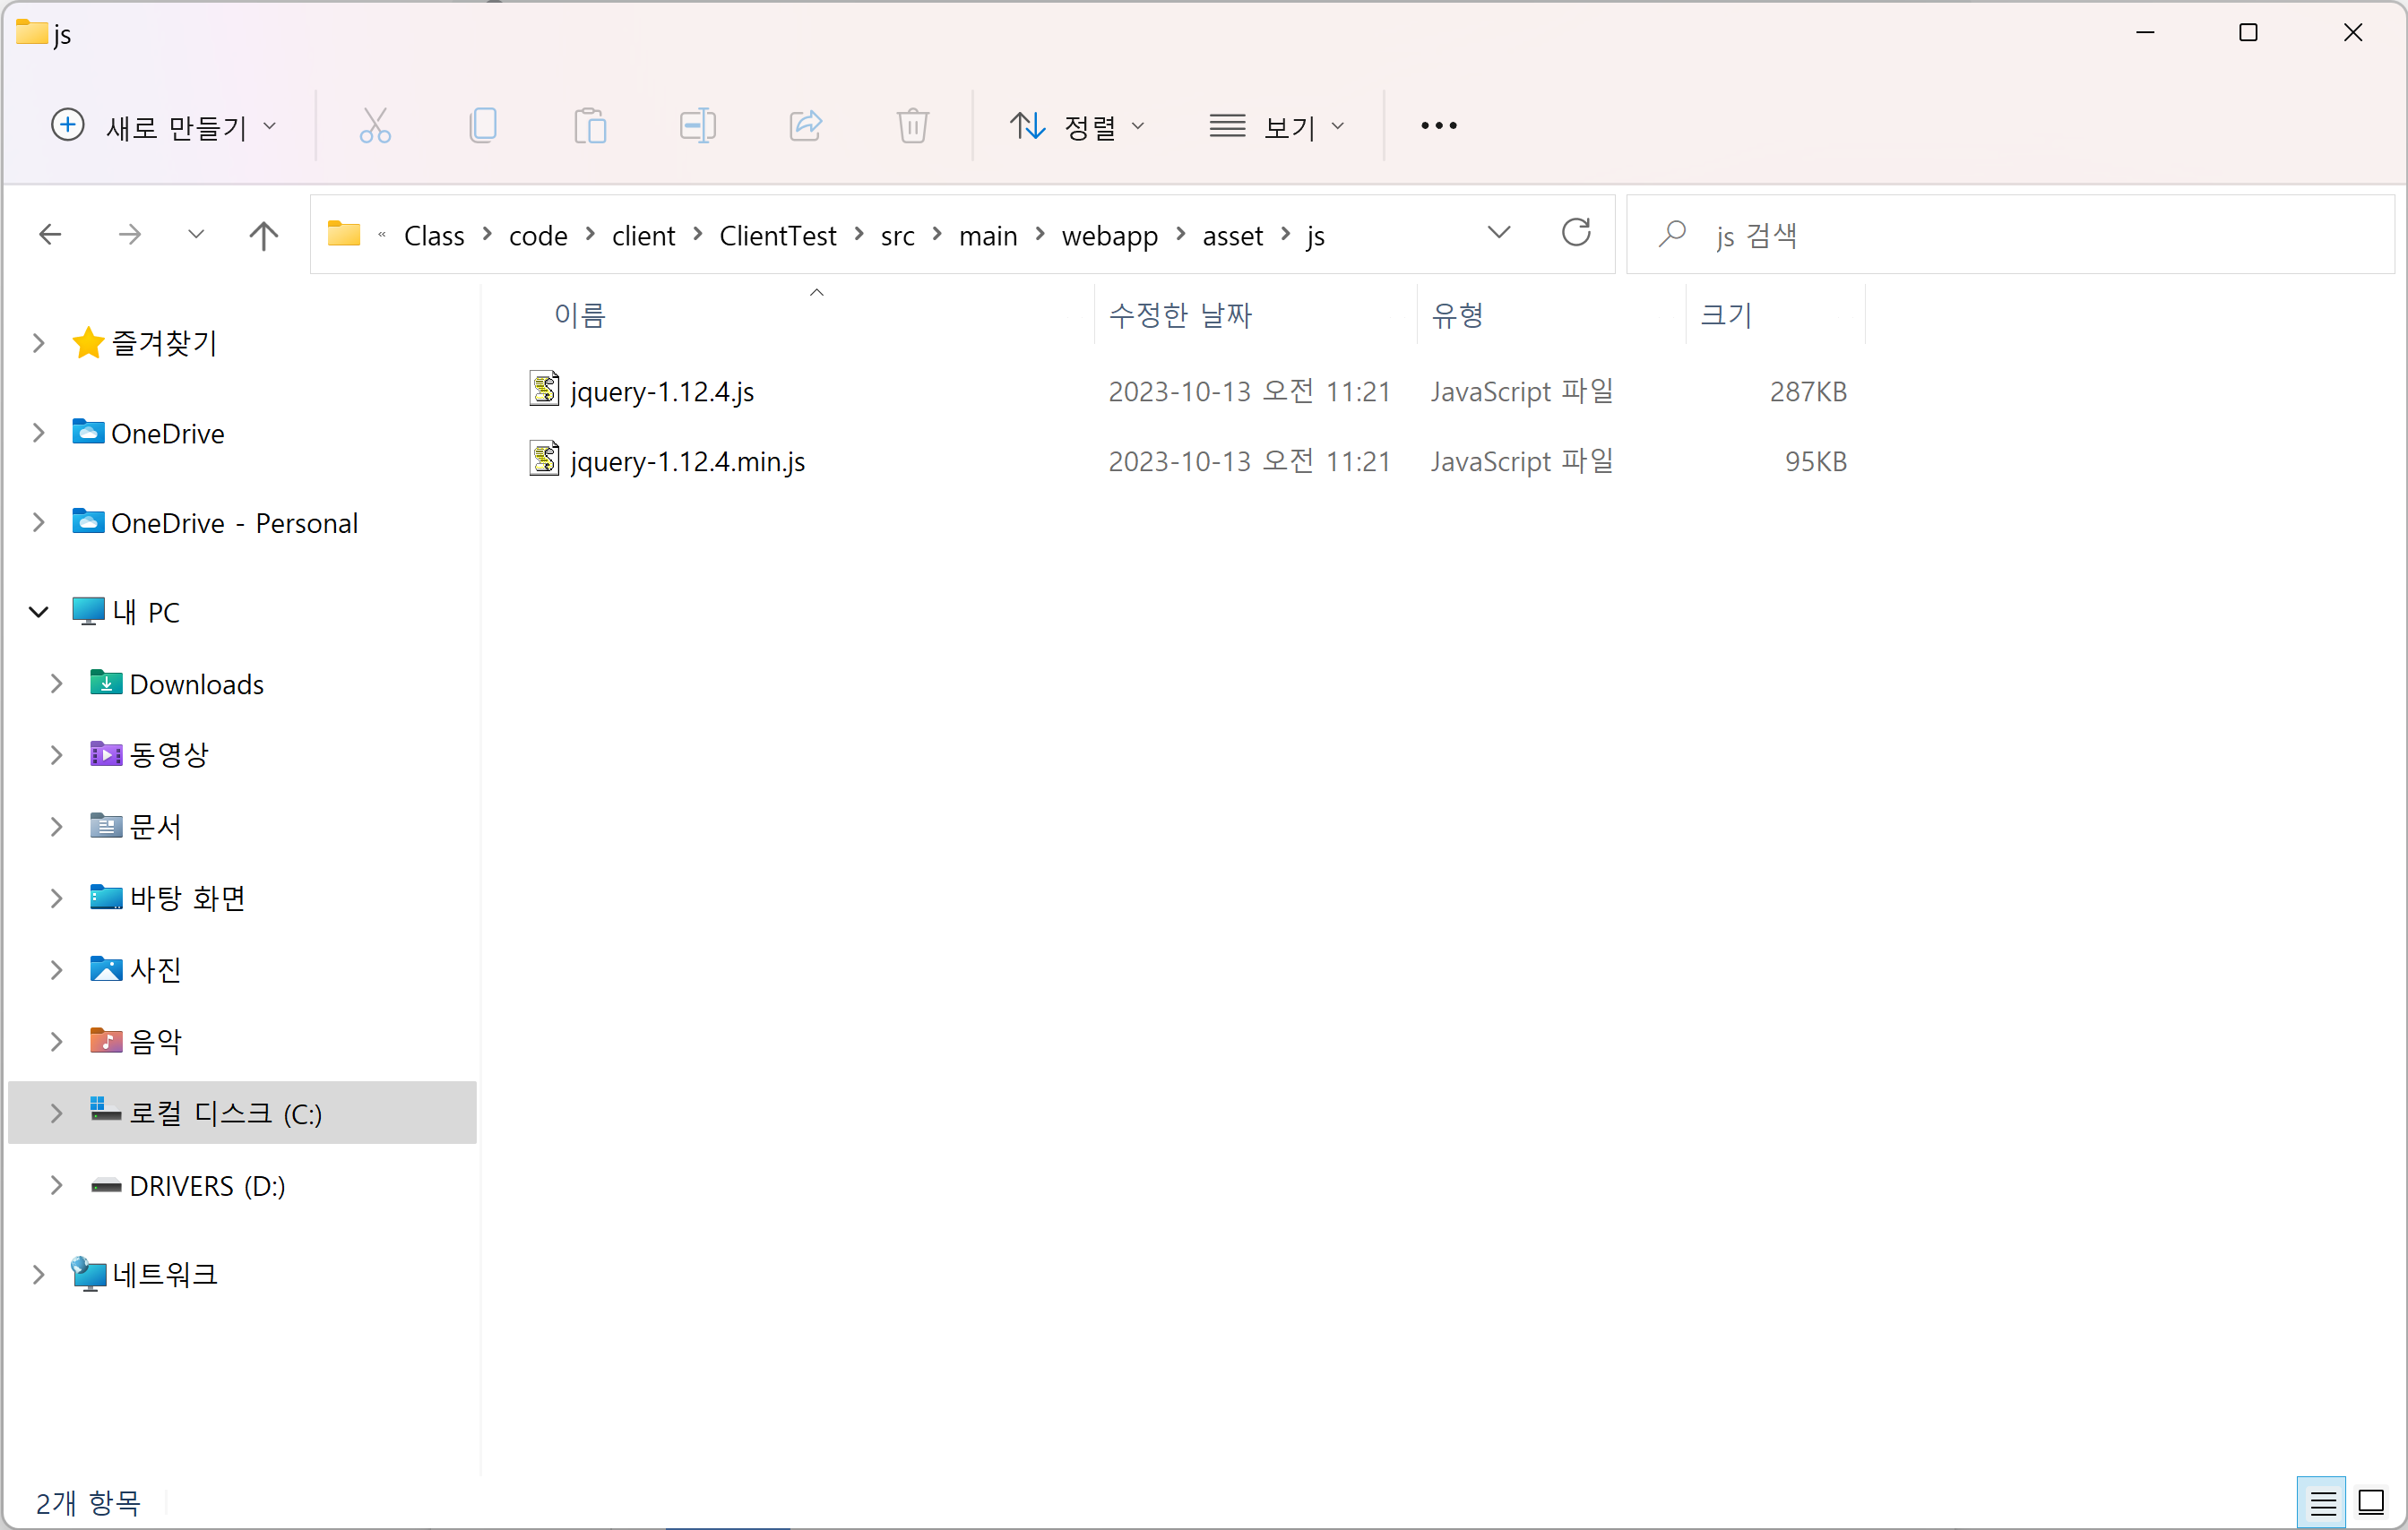Open the see more ellipsis menu

pos(1438,126)
